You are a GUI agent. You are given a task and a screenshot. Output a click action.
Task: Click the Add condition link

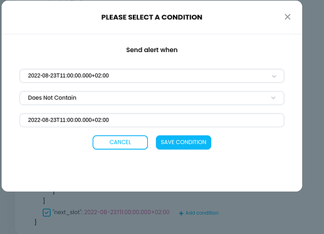(202, 213)
